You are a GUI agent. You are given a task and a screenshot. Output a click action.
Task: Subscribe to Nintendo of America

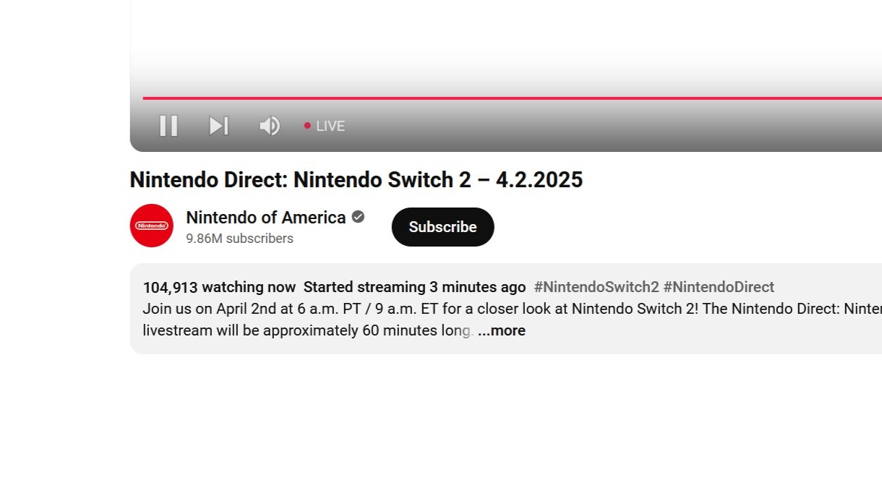442,227
